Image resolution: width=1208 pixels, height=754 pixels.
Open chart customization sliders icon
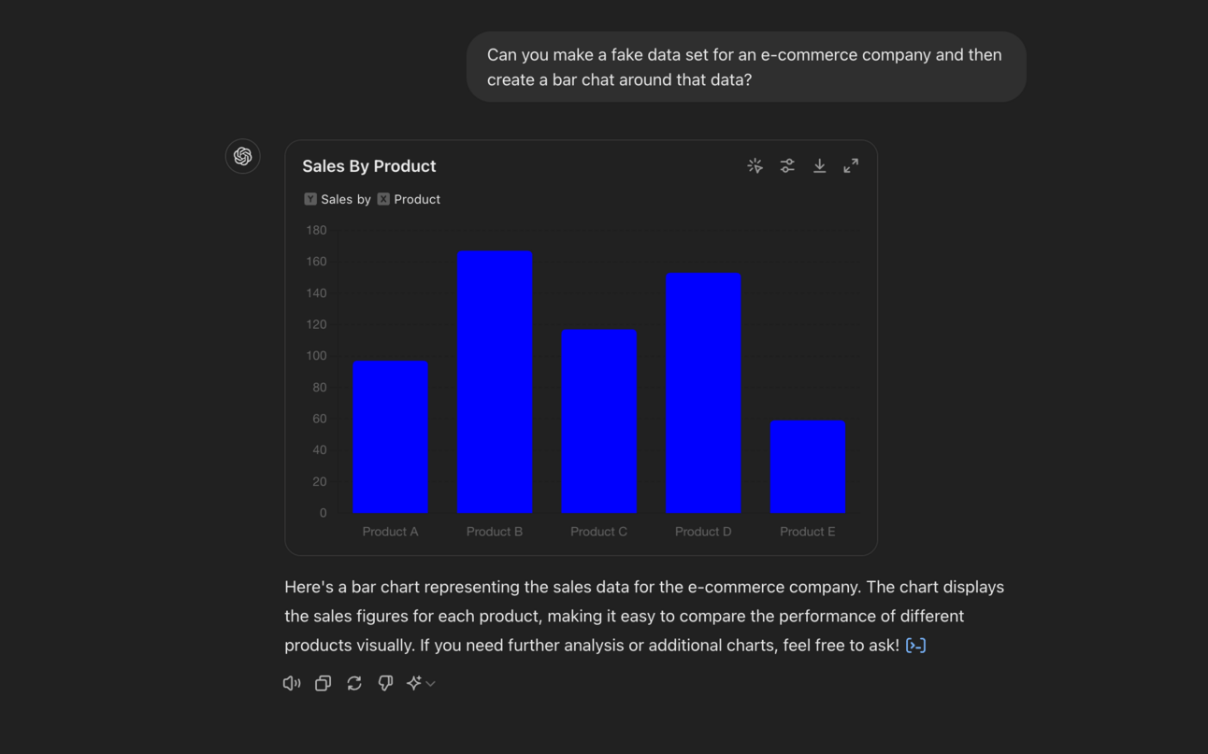(x=787, y=165)
